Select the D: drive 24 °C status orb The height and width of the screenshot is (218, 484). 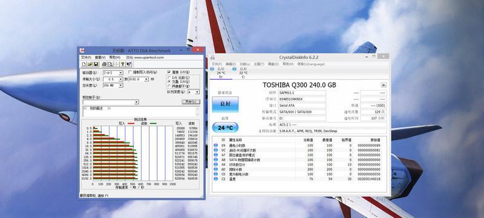(212, 69)
